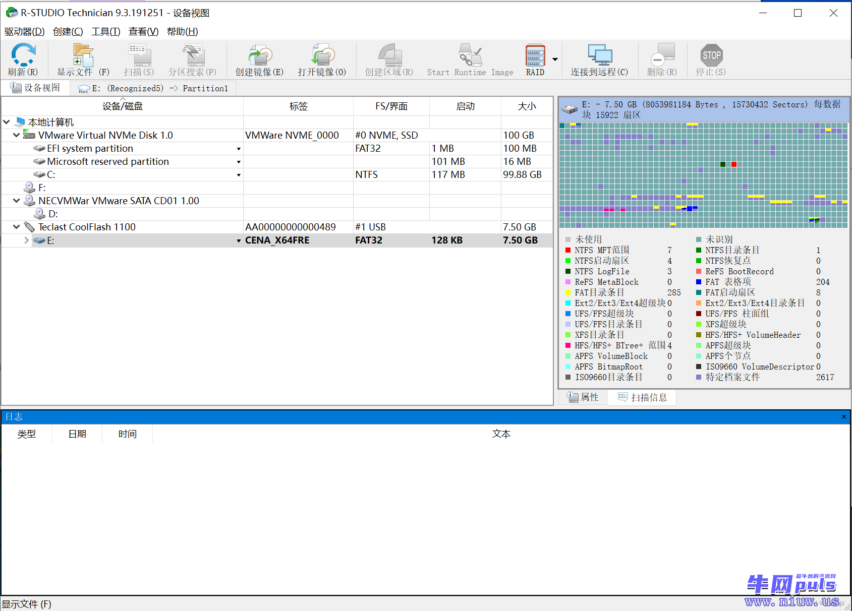Select the C: NTFS partition row
Image resolution: width=852 pixels, height=611 pixels.
[277, 174]
